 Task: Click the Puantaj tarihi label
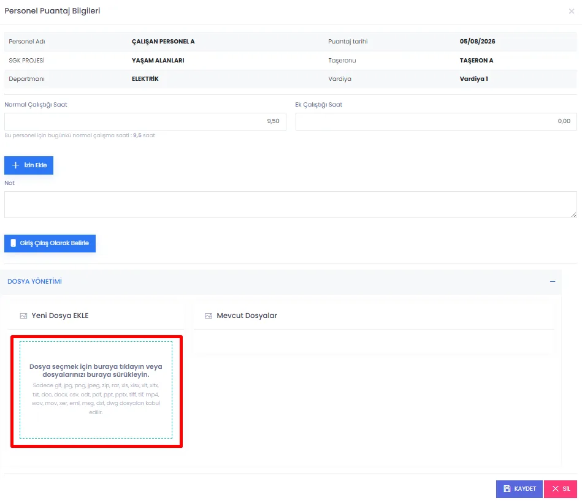tap(348, 42)
